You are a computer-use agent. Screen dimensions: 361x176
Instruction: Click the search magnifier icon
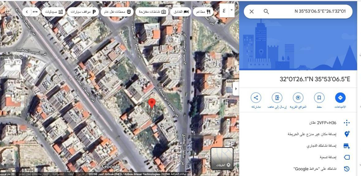click(x=266, y=11)
